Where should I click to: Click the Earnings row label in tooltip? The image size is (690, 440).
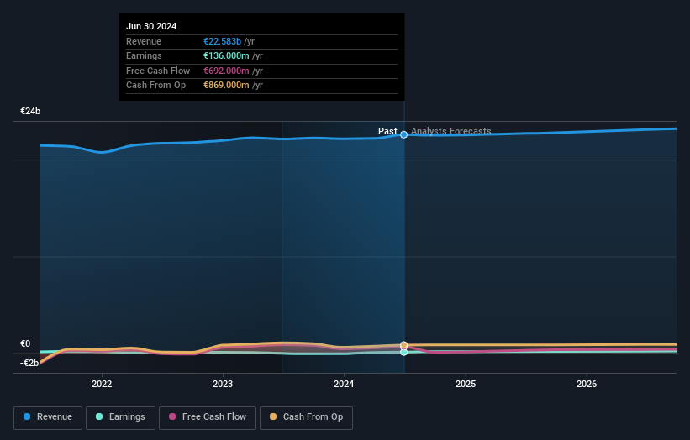point(144,55)
